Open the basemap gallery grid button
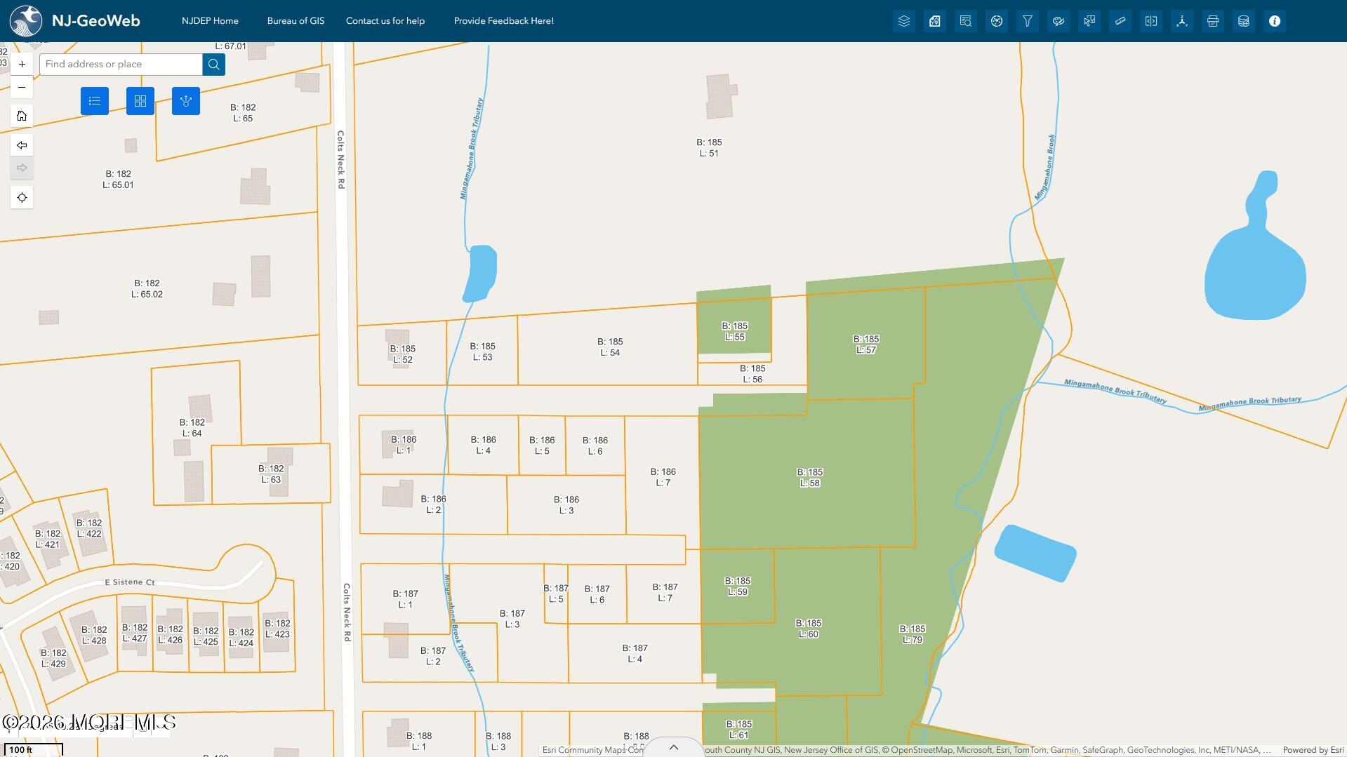1347x757 pixels. (140, 101)
